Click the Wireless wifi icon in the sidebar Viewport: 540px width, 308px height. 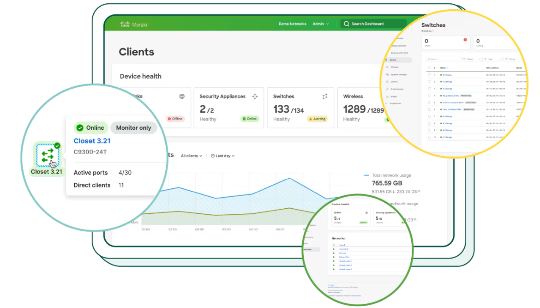pyautogui.click(x=387, y=67)
